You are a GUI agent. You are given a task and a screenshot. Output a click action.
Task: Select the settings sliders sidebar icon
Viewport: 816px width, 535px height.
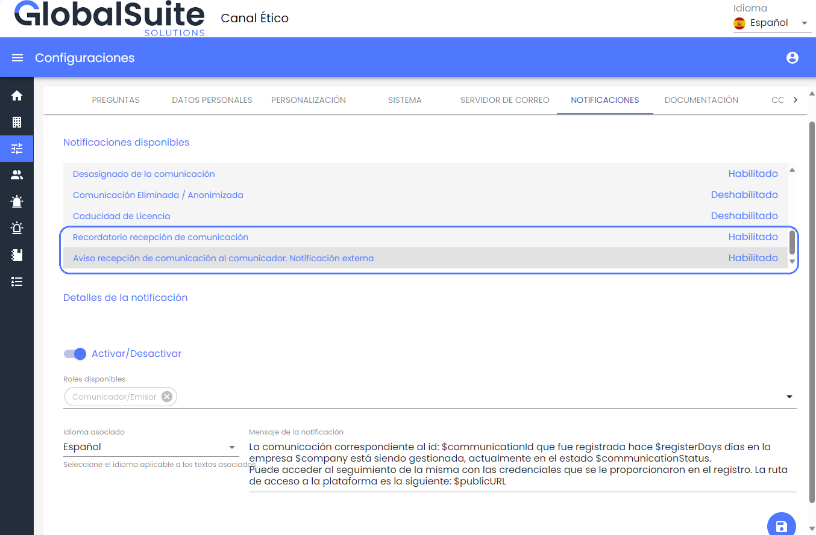click(17, 149)
